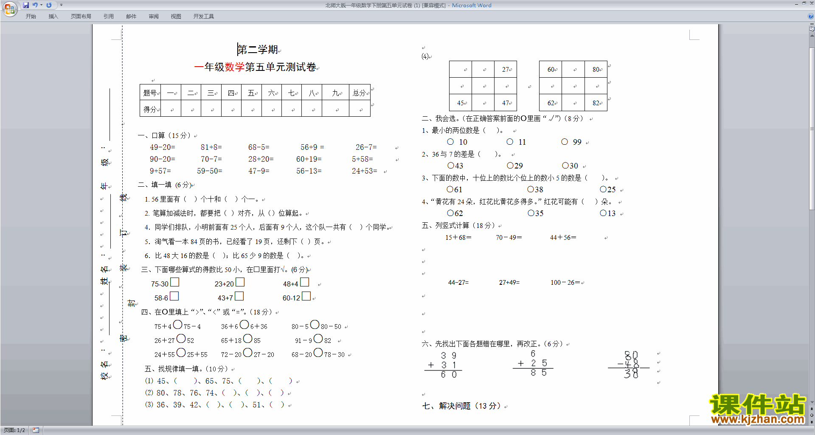The width and height of the screenshot is (815, 435).
Task: Click the equation 15+68= under 列竖式计算
Action: tap(458, 238)
